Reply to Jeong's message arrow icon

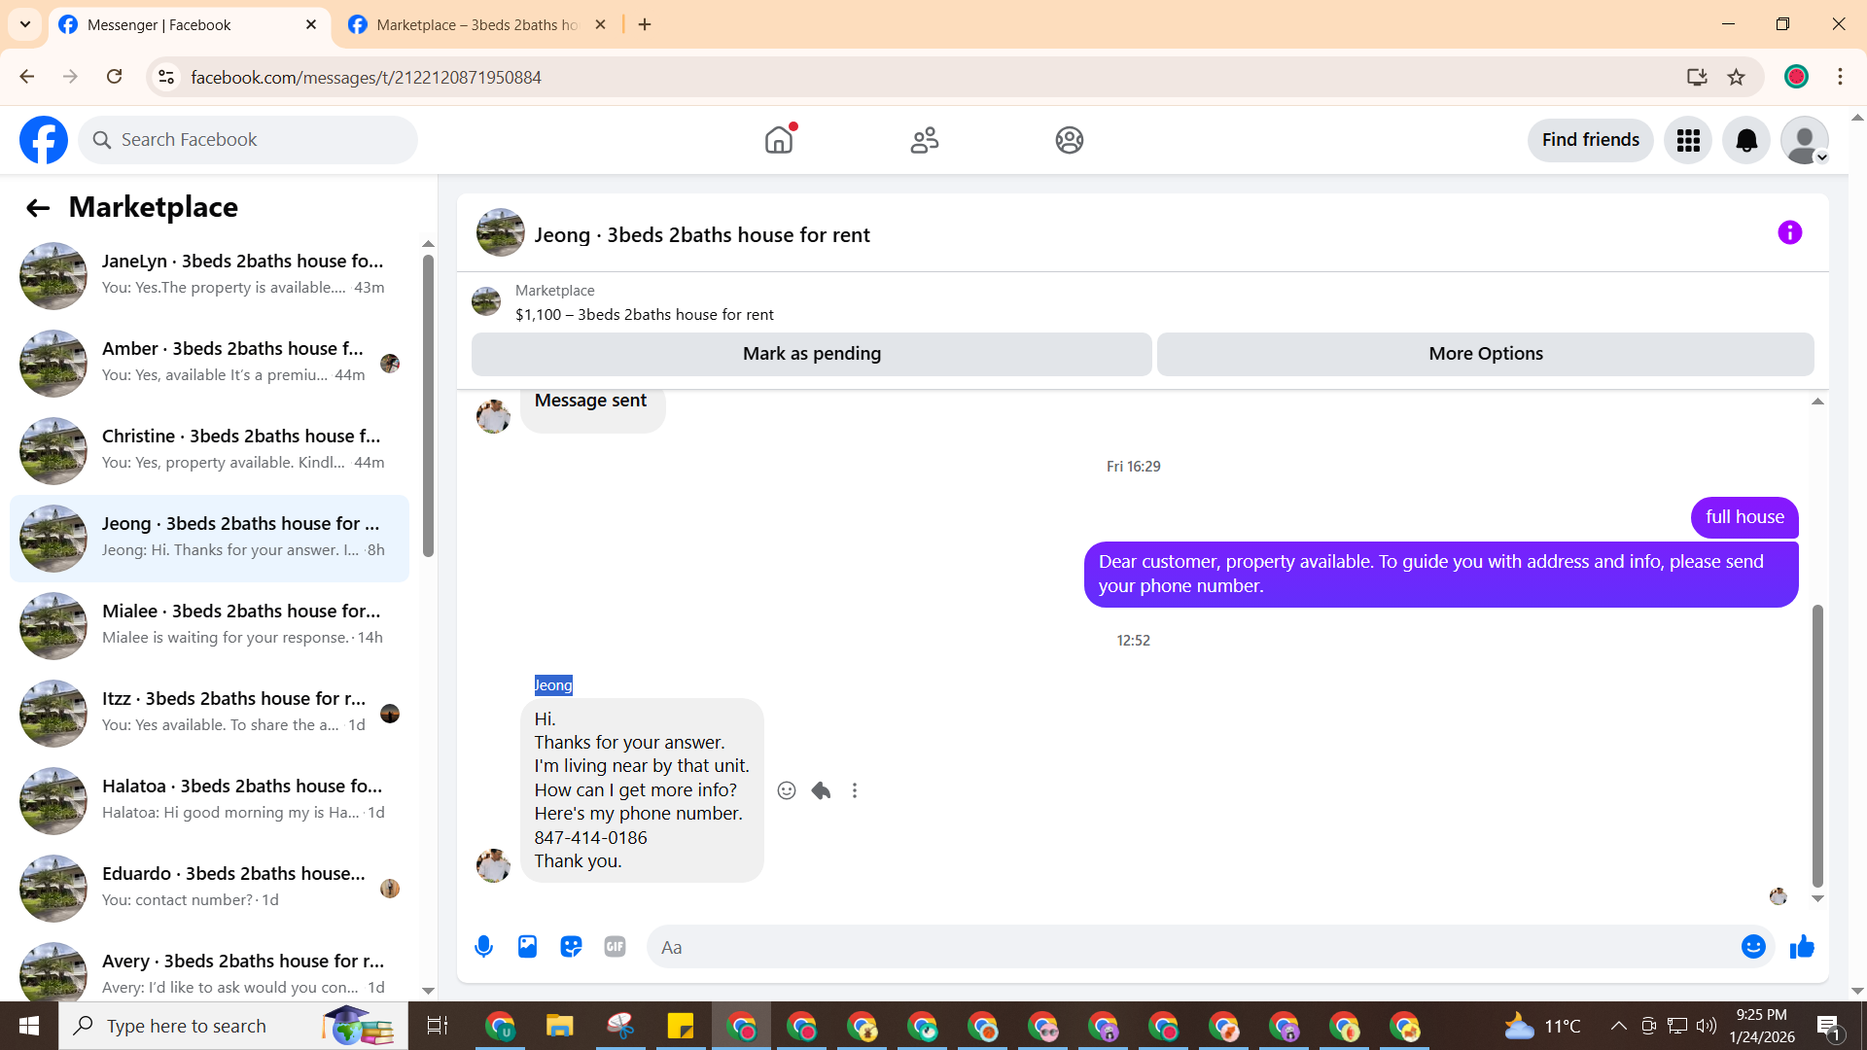(821, 790)
